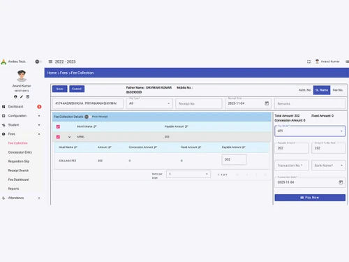Viewport: 349px width, 262px height.
Task: Click the Receipt No input field
Action: (199, 103)
